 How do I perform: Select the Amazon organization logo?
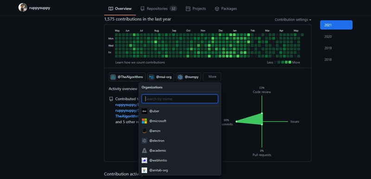point(144,131)
